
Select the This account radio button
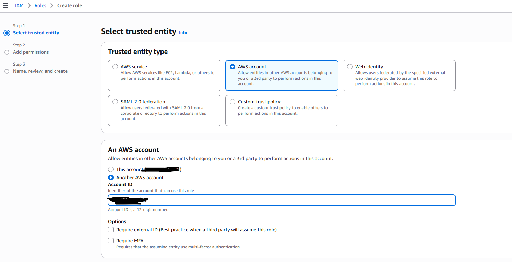111,169
